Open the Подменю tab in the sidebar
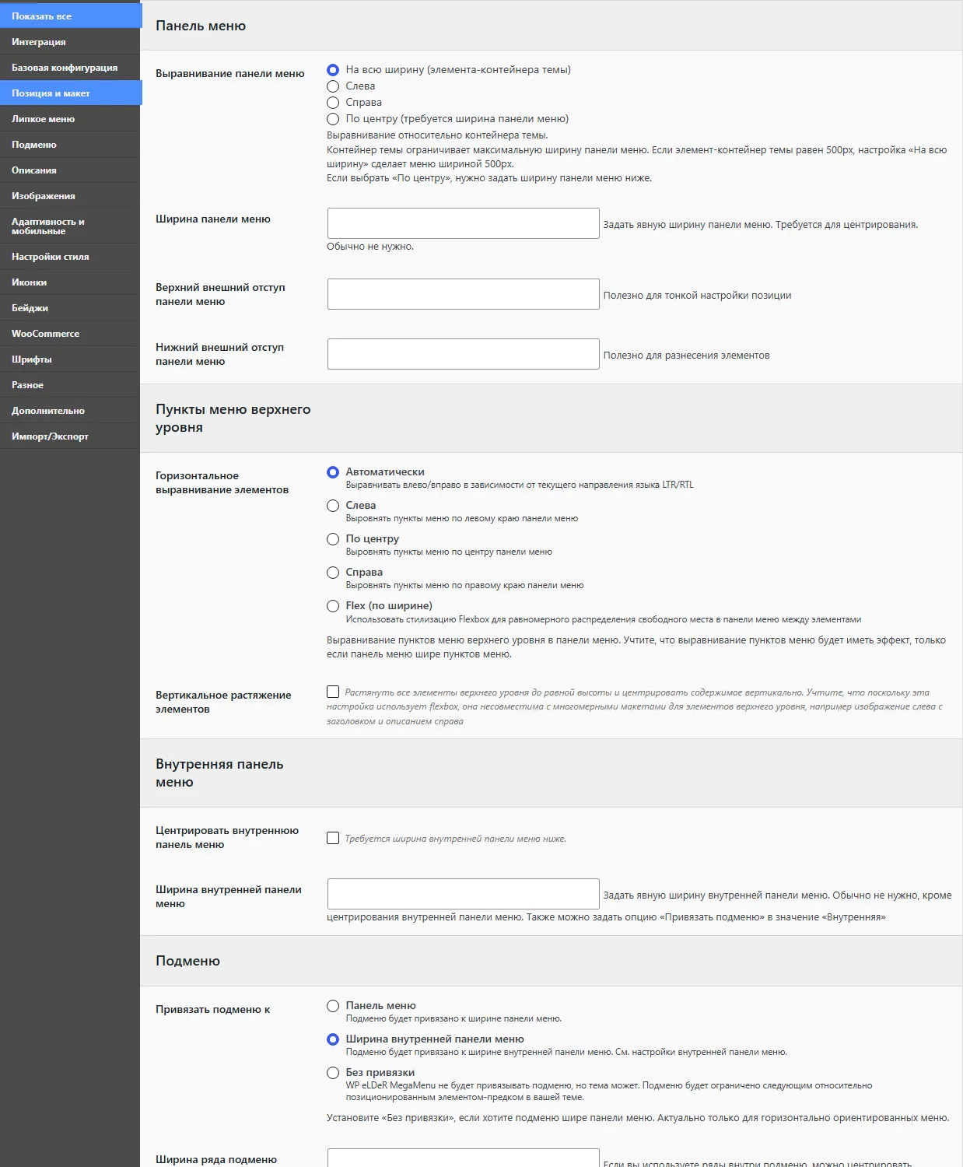Image resolution: width=963 pixels, height=1167 pixels. 70,145
